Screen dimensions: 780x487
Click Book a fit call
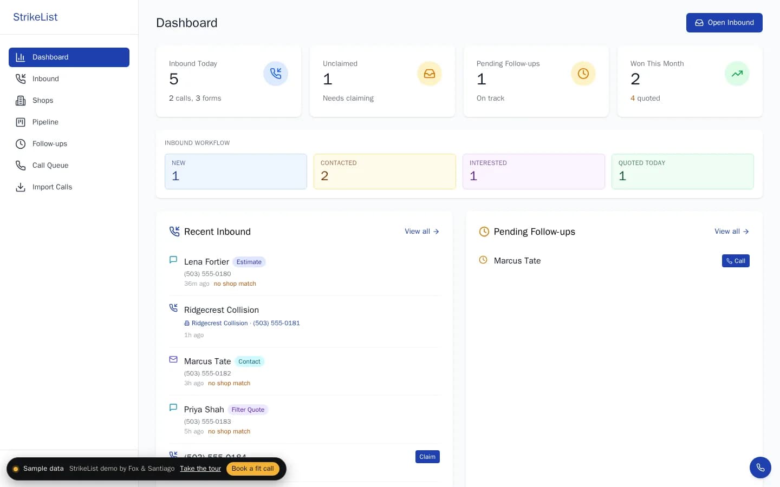tap(253, 469)
